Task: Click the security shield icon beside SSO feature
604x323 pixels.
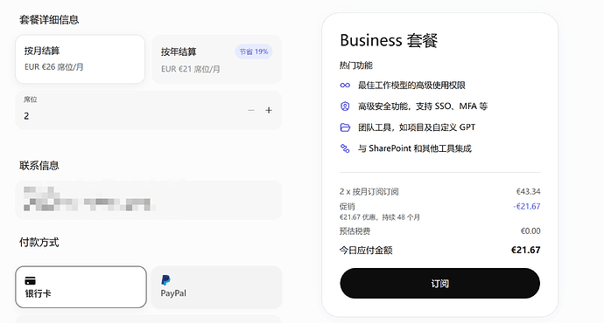Action: [x=345, y=106]
